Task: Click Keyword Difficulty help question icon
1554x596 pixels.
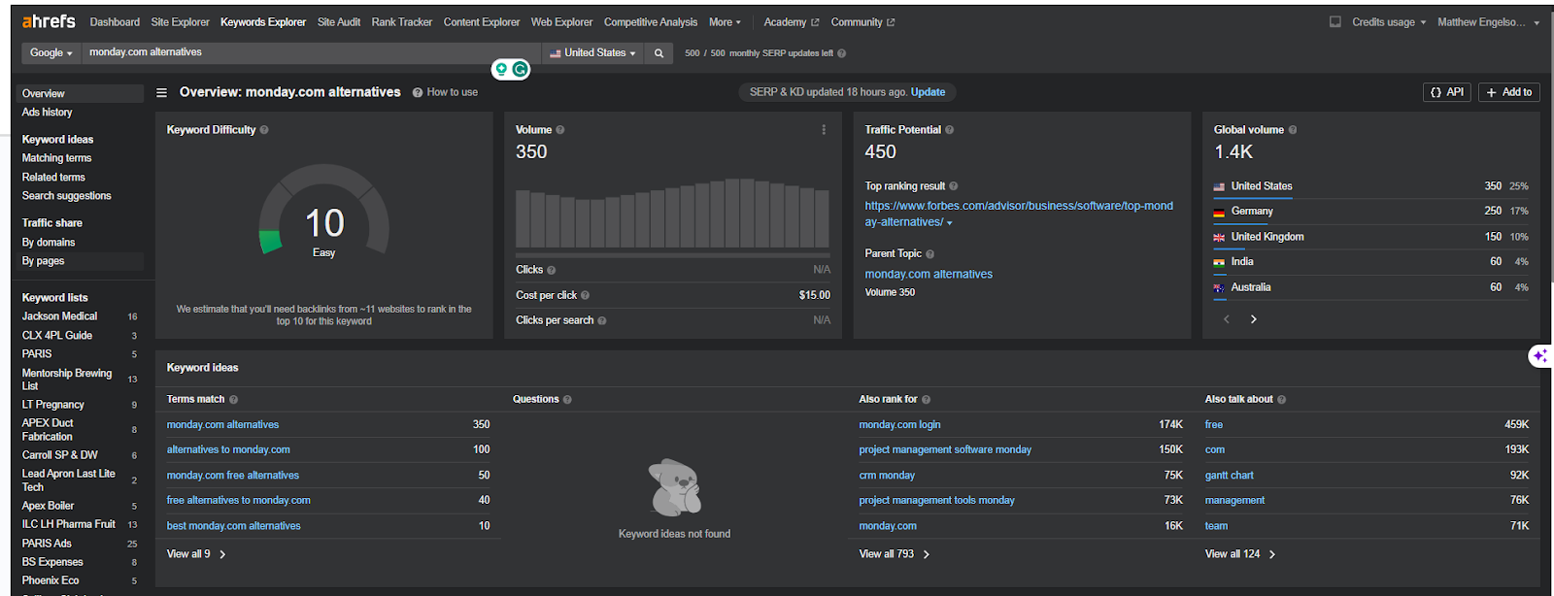Action: [264, 130]
